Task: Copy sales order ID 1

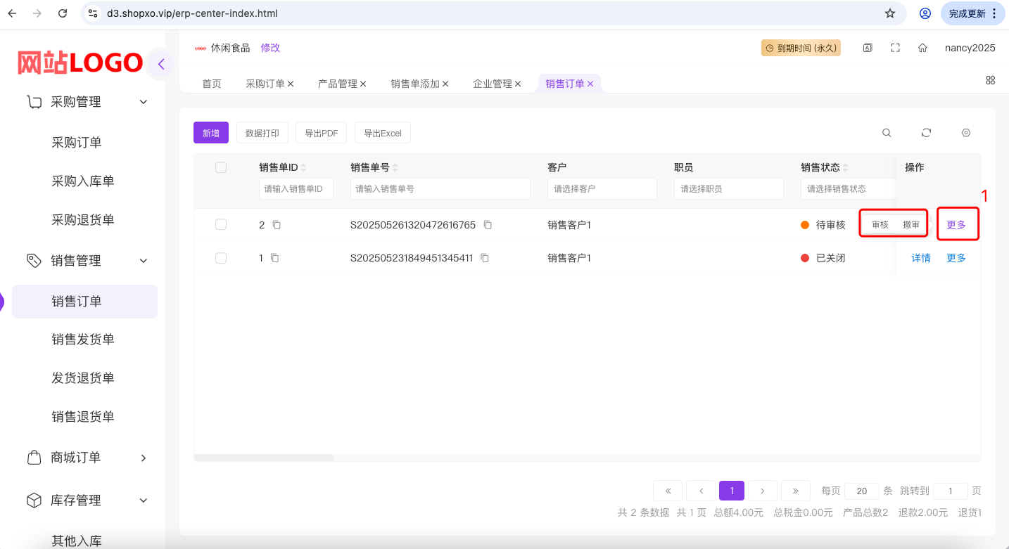Action: (274, 258)
